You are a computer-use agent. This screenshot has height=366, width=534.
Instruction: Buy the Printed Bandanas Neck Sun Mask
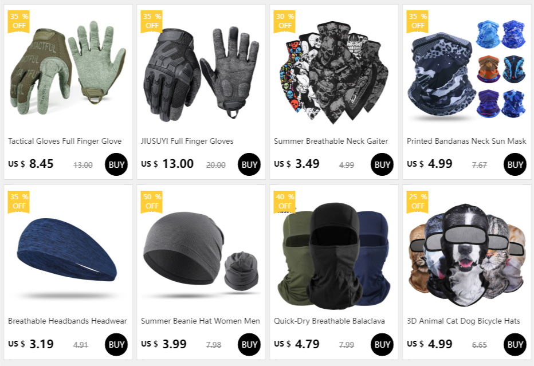pos(515,164)
